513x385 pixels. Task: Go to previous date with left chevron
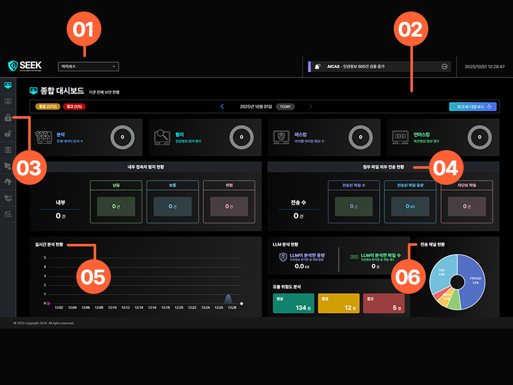tap(222, 107)
